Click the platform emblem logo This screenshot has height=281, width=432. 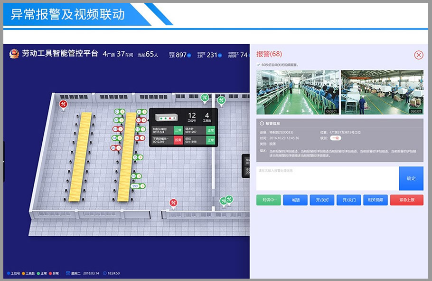point(14,54)
